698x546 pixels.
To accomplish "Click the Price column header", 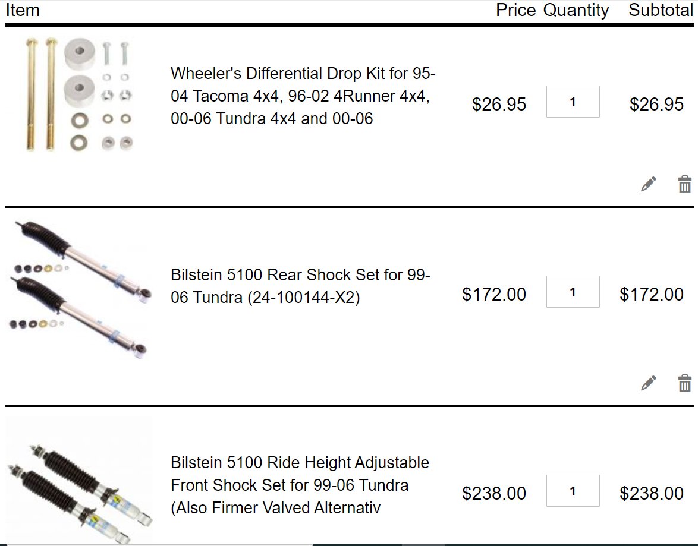I will [x=516, y=10].
